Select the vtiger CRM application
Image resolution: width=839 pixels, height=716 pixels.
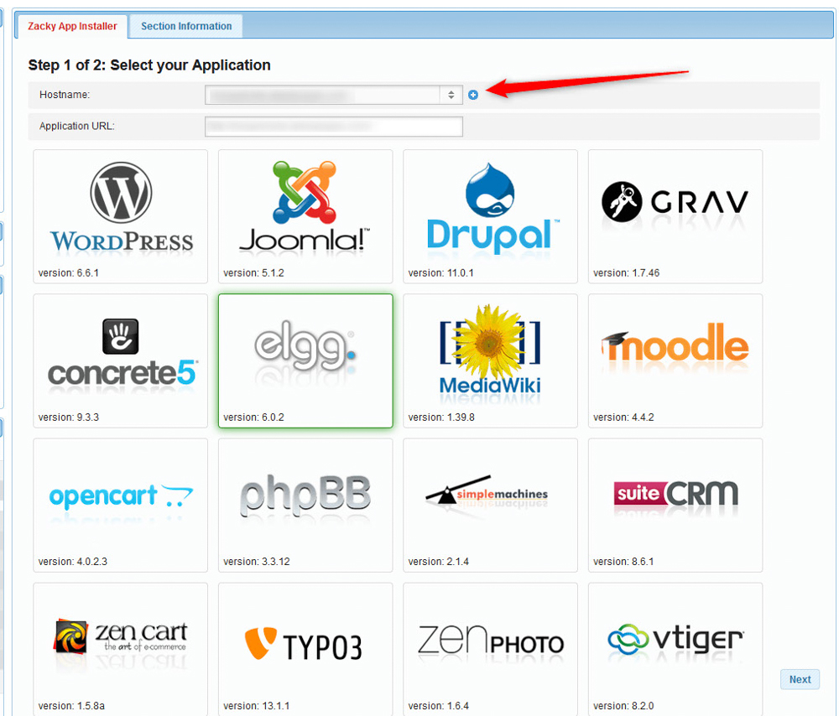click(x=675, y=648)
